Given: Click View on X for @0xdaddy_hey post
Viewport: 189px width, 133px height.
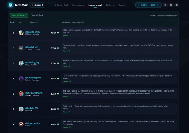Looking at the screenshot, I should tap(67, 66).
